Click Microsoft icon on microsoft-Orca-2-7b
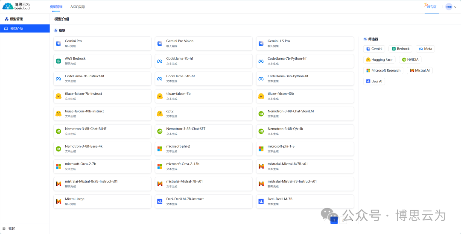Viewport: 461px width, 234px height. pyautogui.click(x=58, y=167)
